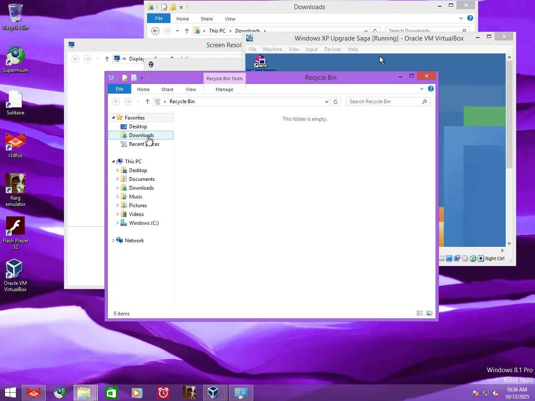535x401 pixels.
Task: Expand the Documents folder arrow
Action: (117, 179)
